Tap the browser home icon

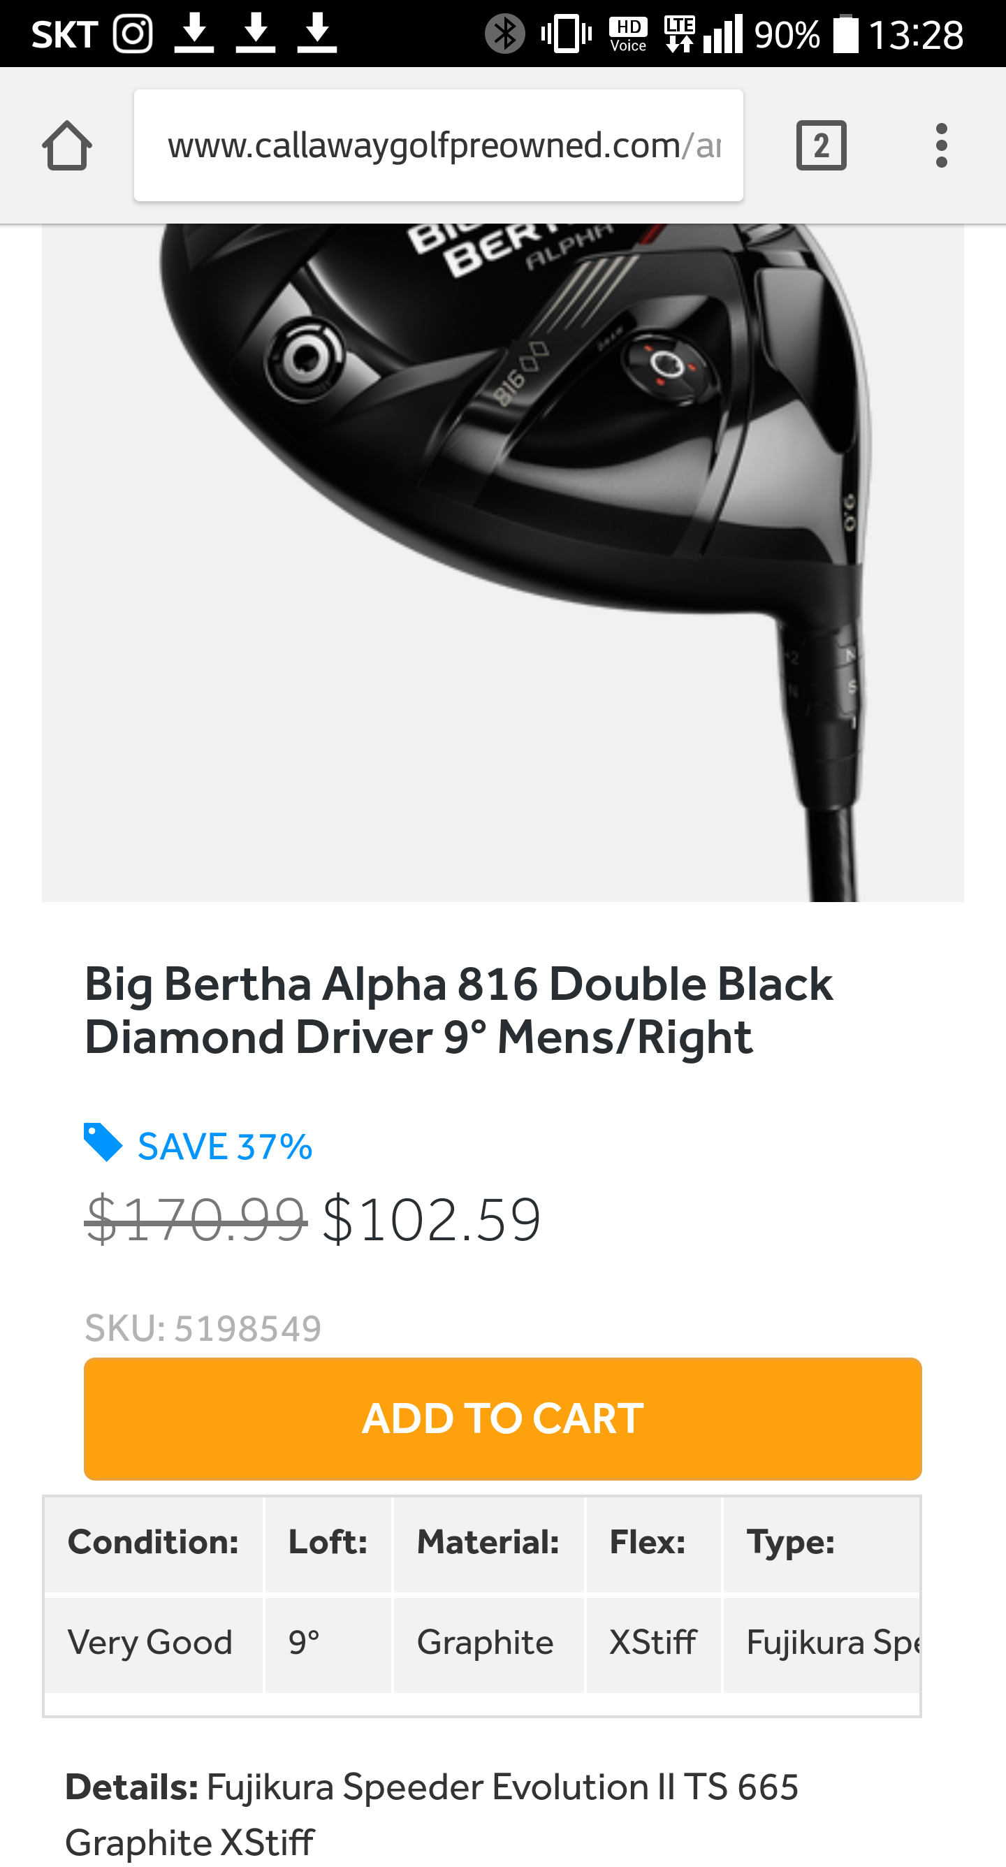[x=66, y=145]
